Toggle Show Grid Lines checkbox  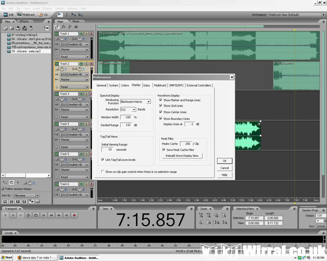pyautogui.click(x=161, y=106)
